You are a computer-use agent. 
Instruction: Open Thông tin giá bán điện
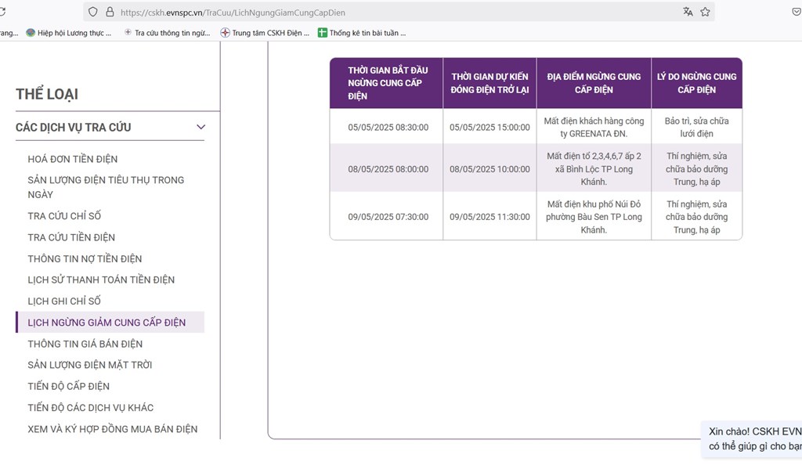click(85, 344)
